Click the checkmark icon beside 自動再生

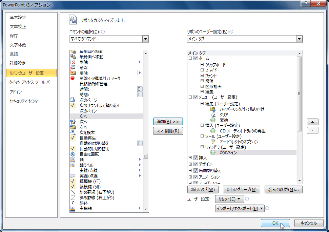tap(73, 138)
